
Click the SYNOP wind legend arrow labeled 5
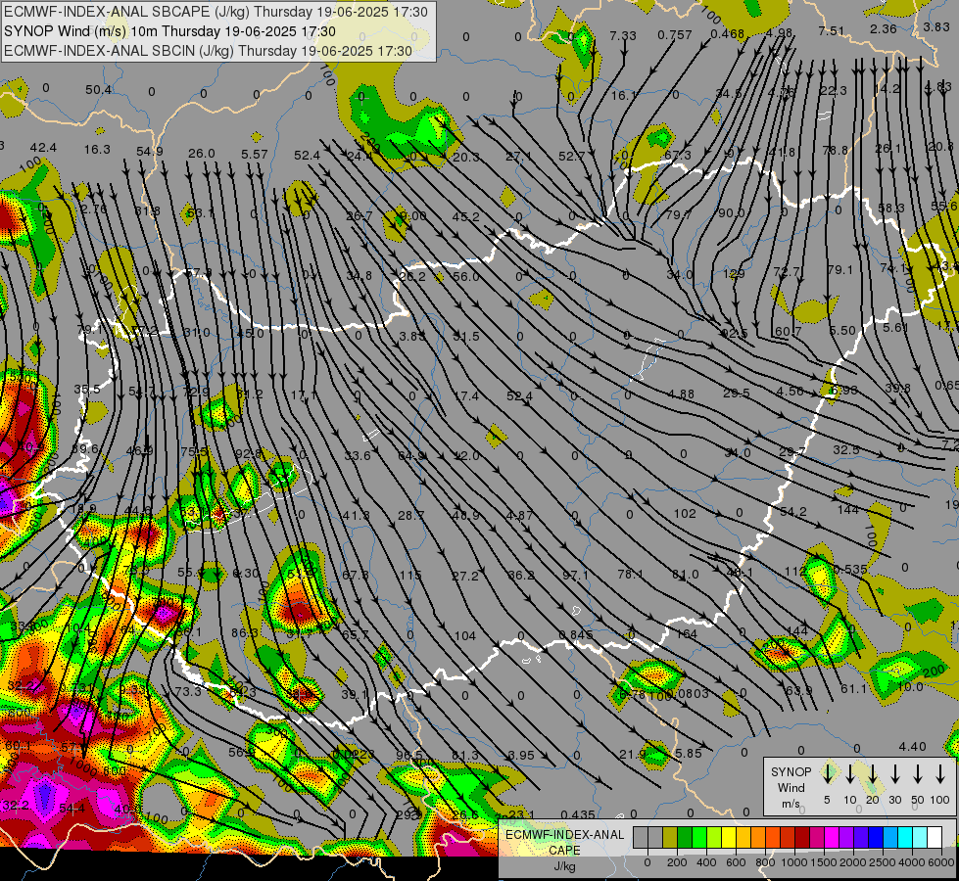828,774
